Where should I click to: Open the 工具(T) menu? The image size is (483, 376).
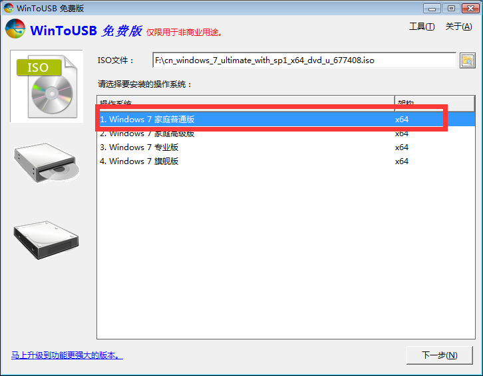tap(422, 27)
